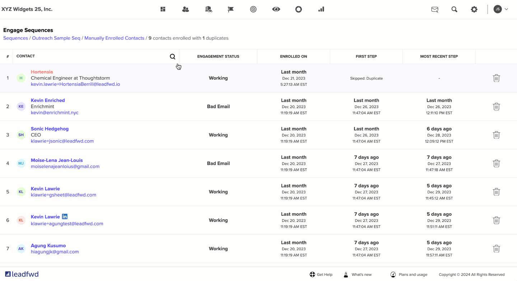Open the eye visitors icon in top navigation

(x=276, y=9)
